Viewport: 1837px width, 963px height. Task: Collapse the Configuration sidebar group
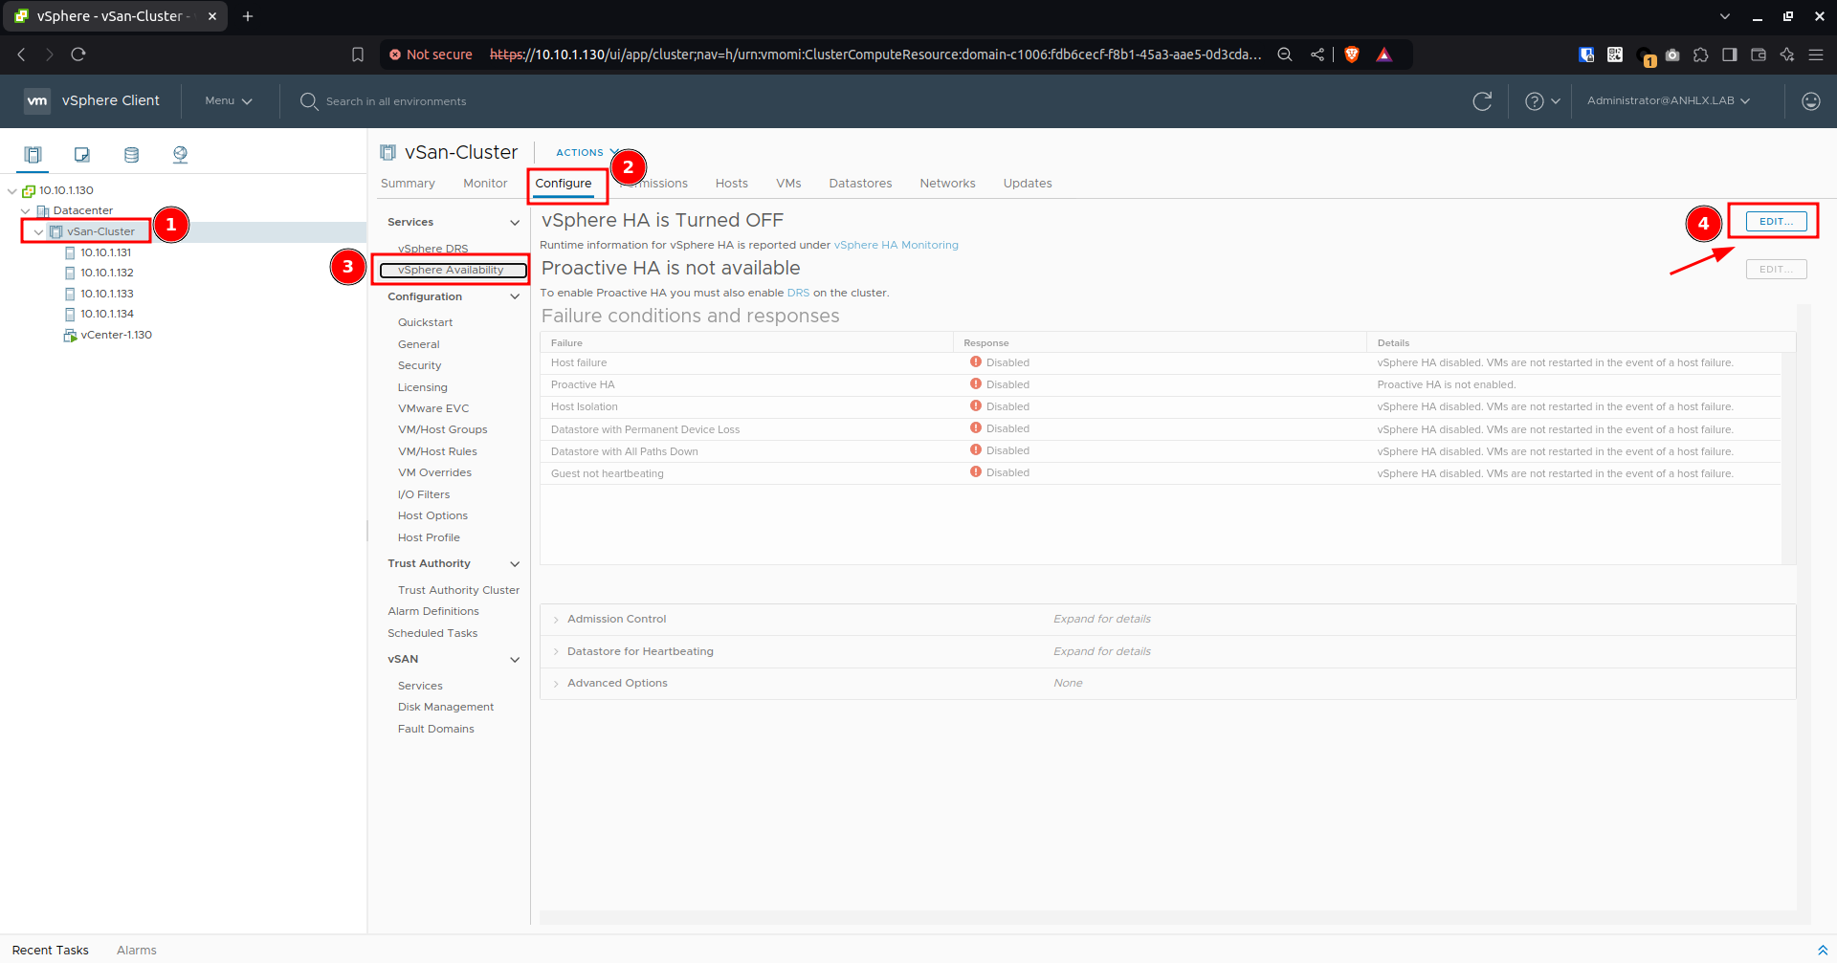515,296
